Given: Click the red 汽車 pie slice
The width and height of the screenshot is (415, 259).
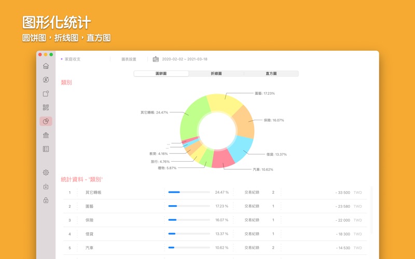Looking at the screenshot, I should click(x=223, y=157).
